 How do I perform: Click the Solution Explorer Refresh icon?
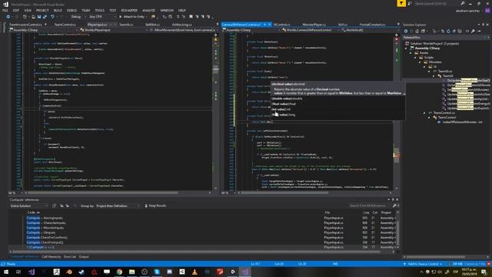[x=448, y=31]
